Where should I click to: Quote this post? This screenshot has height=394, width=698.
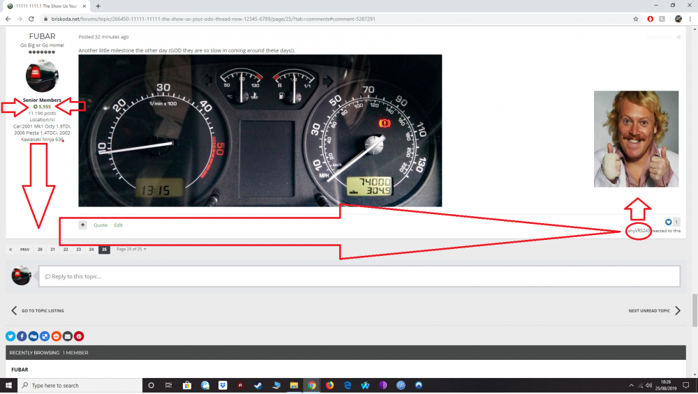tap(101, 225)
